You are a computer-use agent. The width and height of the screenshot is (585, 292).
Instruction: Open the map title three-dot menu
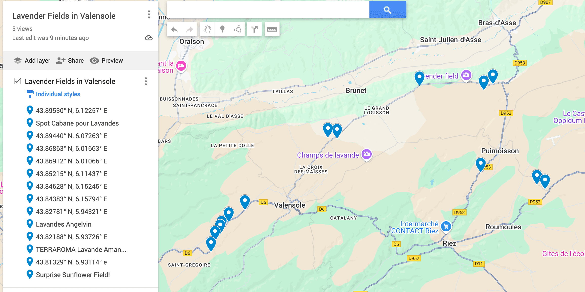click(149, 15)
